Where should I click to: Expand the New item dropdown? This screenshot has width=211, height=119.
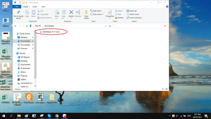click(x=97, y=11)
